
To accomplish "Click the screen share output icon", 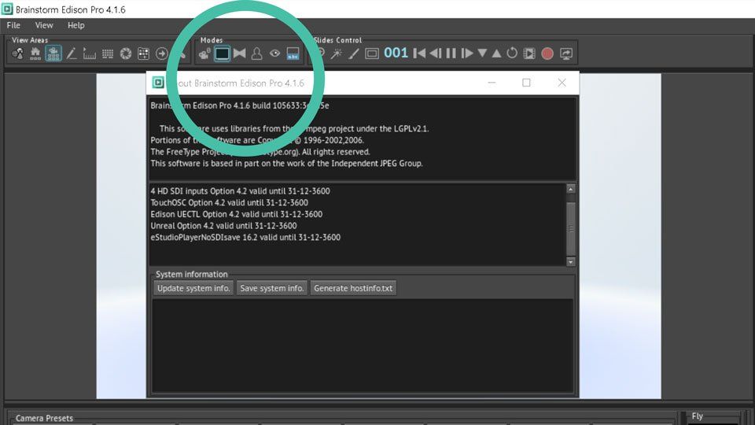I will [x=566, y=54].
